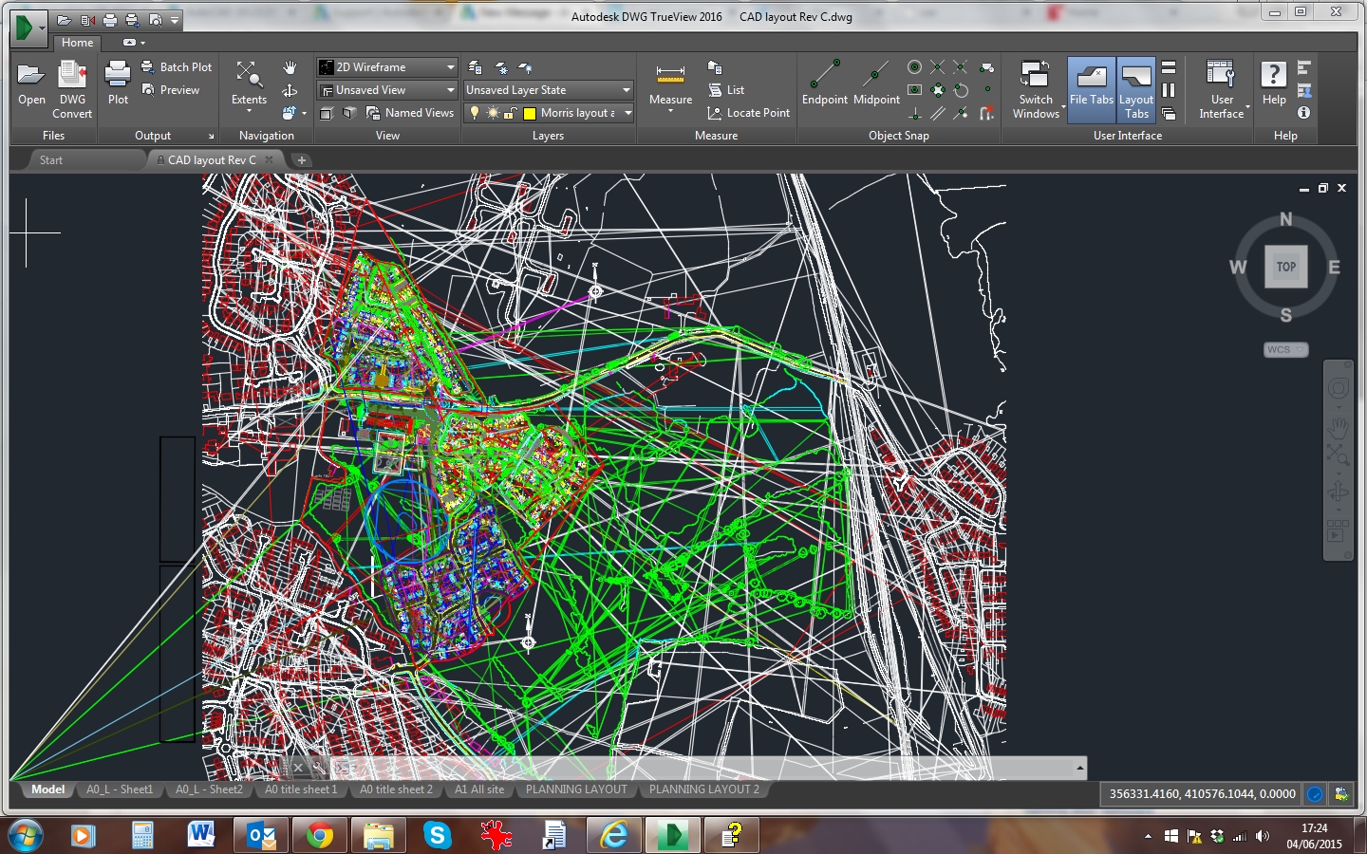Open Named Views manager
This screenshot has height=854, width=1367.
pos(410,113)
